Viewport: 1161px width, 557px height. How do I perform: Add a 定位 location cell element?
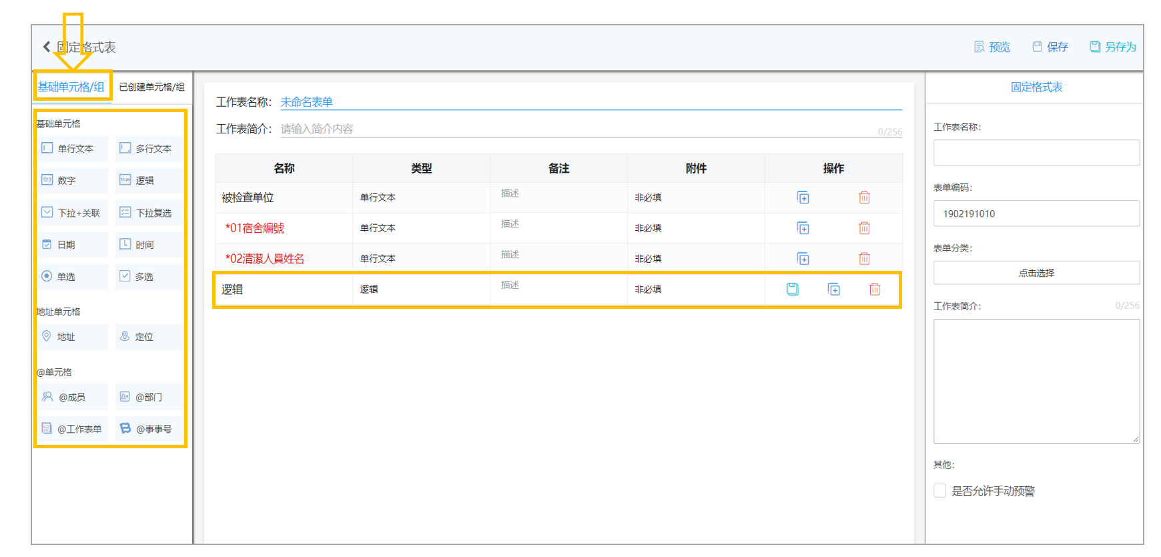[149, 337]
